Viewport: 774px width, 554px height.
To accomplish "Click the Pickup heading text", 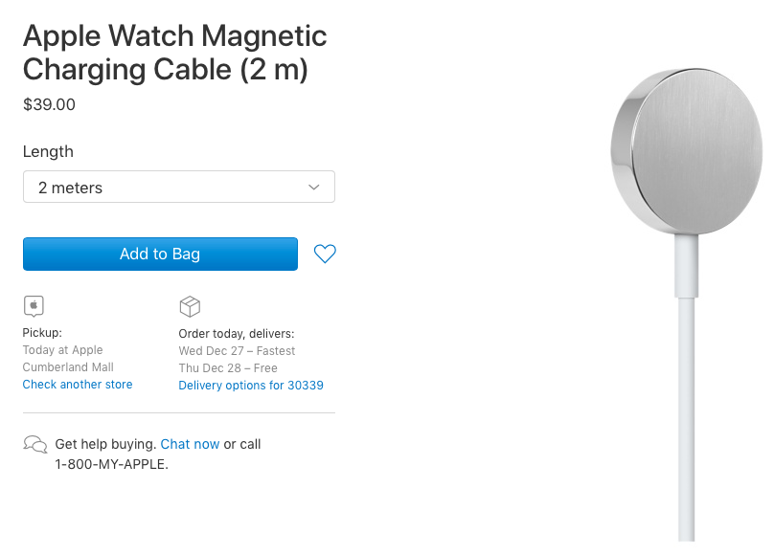I will pyautogui.click(x=42, y=333).
